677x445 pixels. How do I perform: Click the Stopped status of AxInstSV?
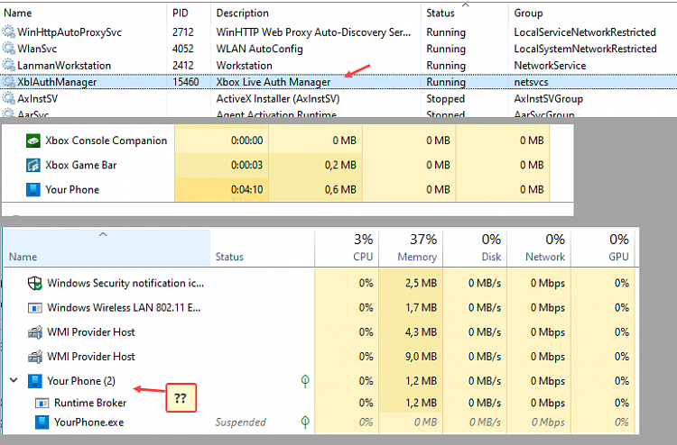[446, 99]
